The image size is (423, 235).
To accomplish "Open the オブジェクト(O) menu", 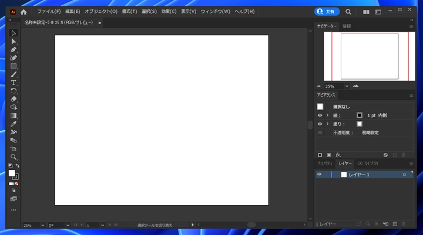I will pyautogui.click(x=101, y=12).
